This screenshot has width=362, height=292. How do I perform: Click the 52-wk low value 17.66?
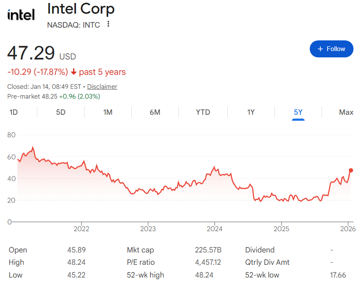(x=338, y=275)
